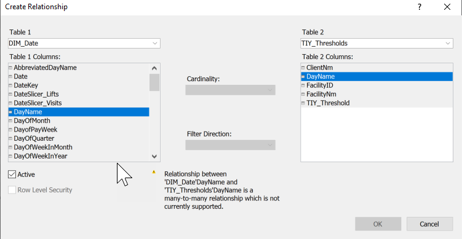Click the Table 1 list scroll up arrow
The width and height of the screenshot is (462, 239).
(154, 68)
